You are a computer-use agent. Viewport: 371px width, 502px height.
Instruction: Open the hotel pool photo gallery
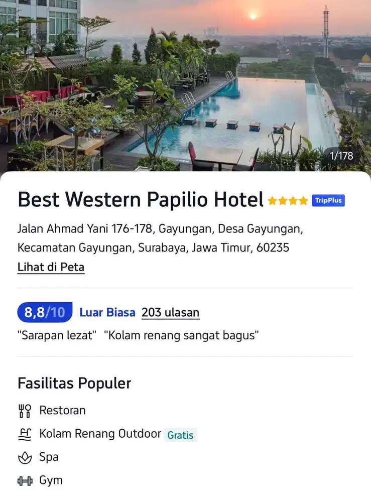pyautogui.click(x=185, y=85)
